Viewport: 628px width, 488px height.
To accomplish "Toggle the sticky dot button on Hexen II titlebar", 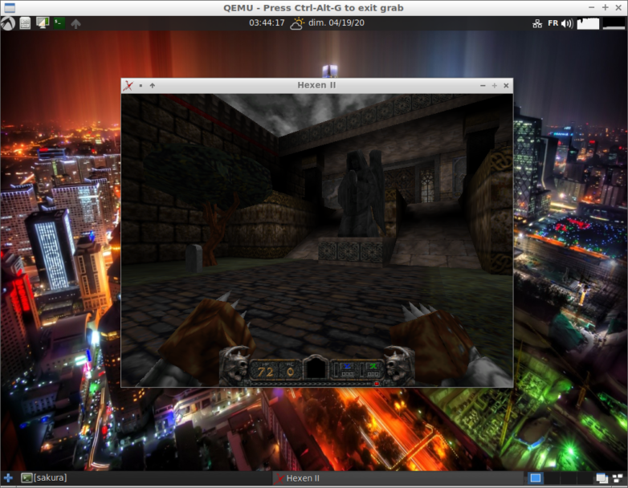I will pyautogui.click(x=141, y=86).
